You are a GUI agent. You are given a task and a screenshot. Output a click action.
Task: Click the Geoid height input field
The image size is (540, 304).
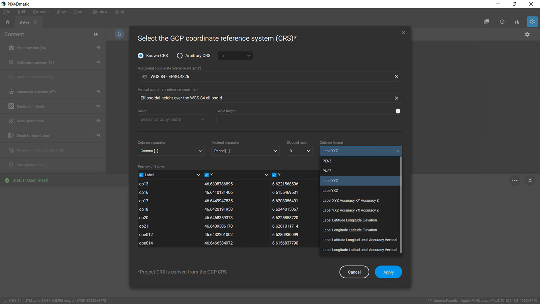pos(309,119)
